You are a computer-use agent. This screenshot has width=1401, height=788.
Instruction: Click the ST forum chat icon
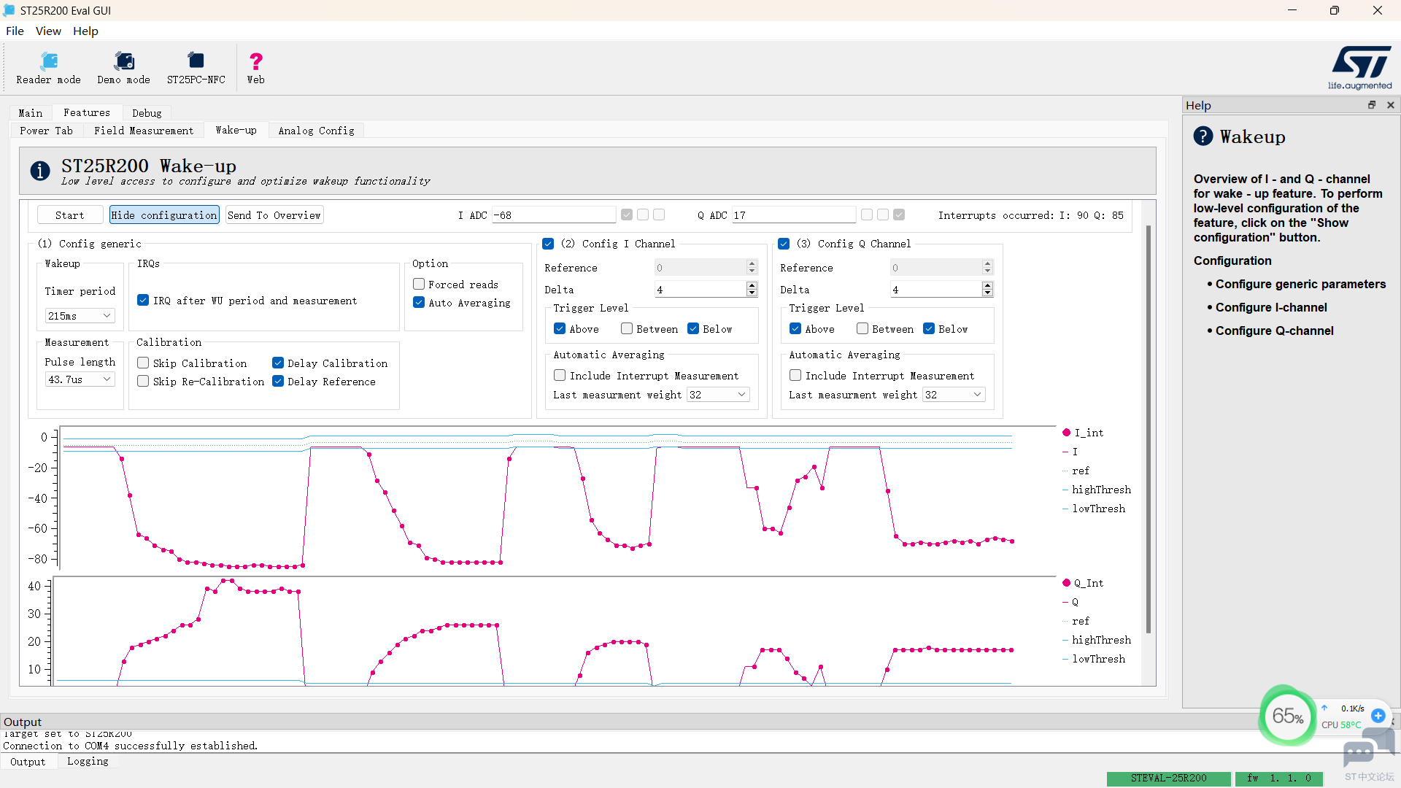tap(1368, 748)
